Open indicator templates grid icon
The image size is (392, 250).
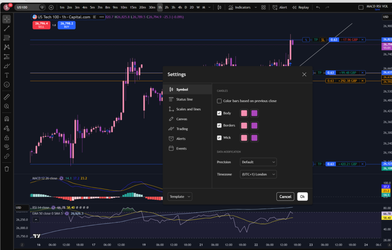pyautogui.click(x=263, y=7)
